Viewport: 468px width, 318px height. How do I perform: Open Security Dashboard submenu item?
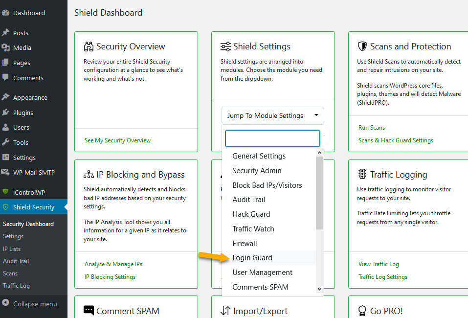[x=28, y=224]
